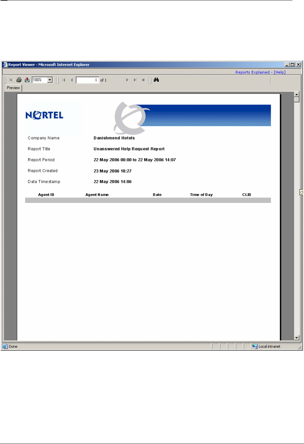Click the Internet Explorer icon in title bar

[5, 65]
